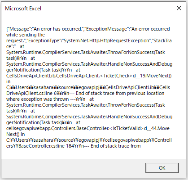Viewport: 188px width, 180px height.
Task: Click the System.Net.Http.HttpRequestException text
Action: [x=106, y=40]
